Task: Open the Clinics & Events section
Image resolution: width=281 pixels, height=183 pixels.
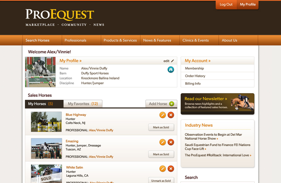Action: (196, 40)
